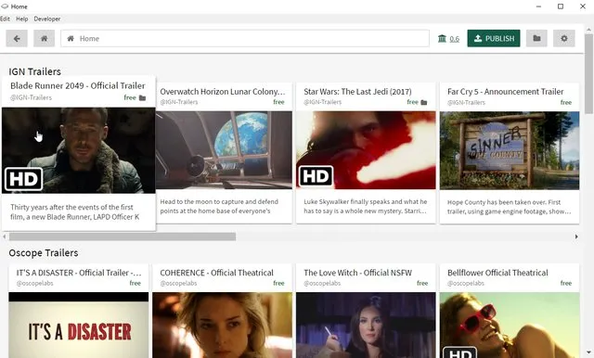Click the Overwatch description text
594x358 pixels.
[x=219, y=207]
